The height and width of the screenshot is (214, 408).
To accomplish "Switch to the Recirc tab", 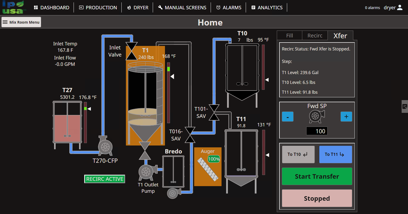I will pyautogui.click(x=315, y=36).
